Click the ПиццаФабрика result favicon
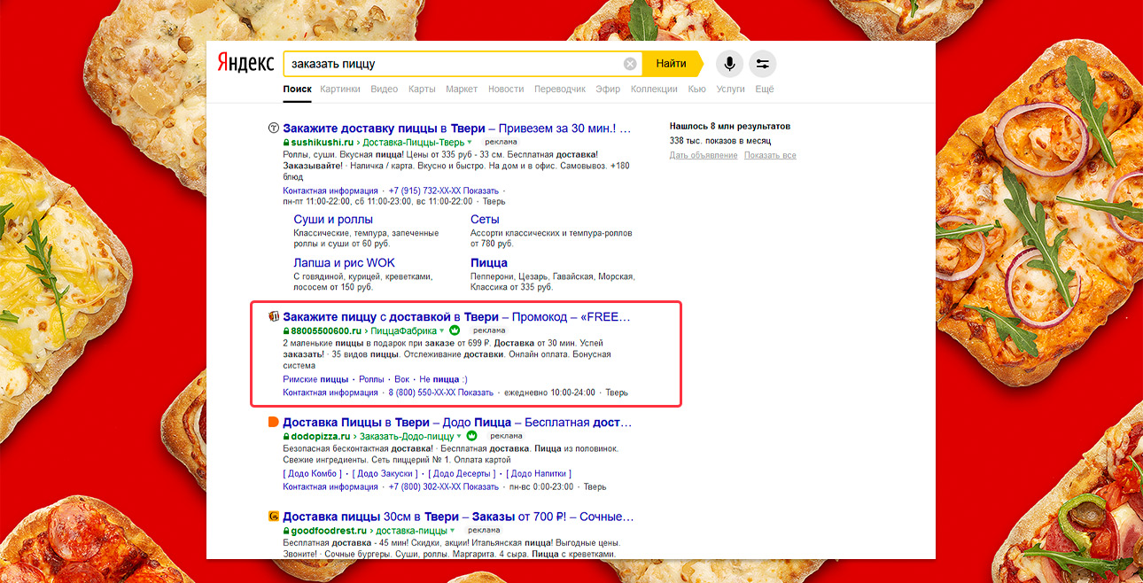 point(274,316)
